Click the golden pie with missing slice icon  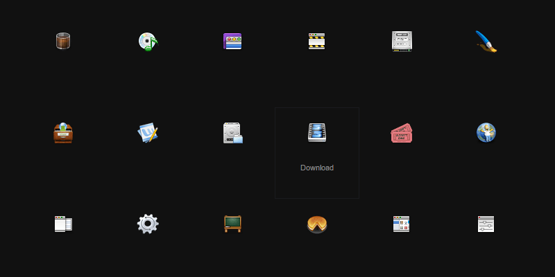(317, 224)
